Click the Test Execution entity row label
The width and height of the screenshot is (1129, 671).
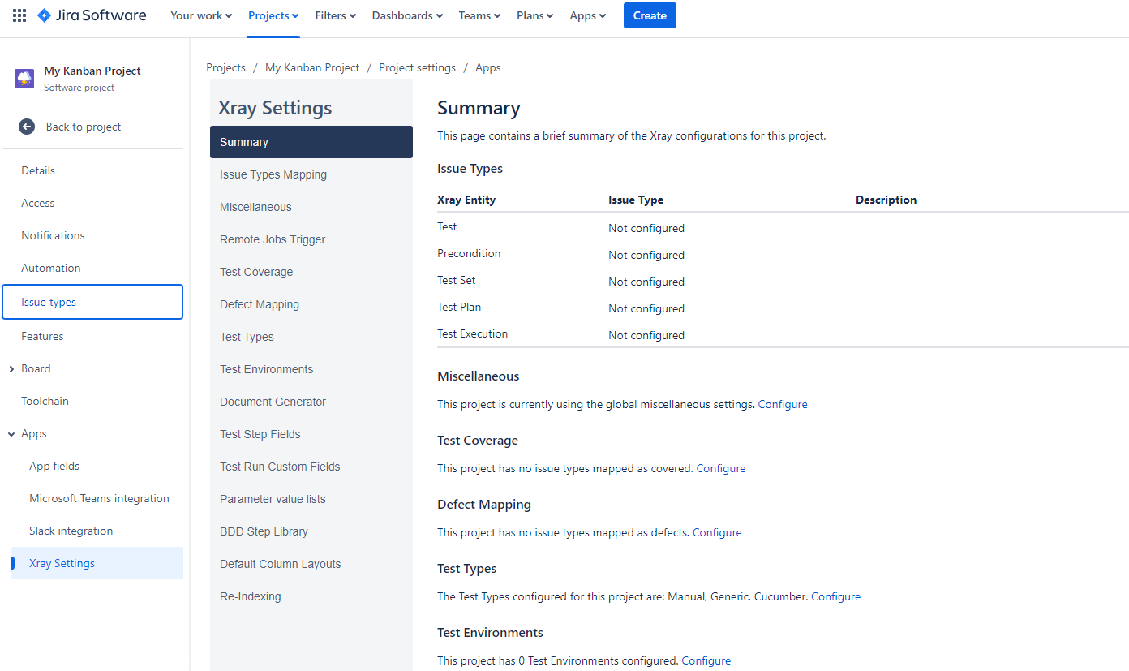(x=473, y=333)
